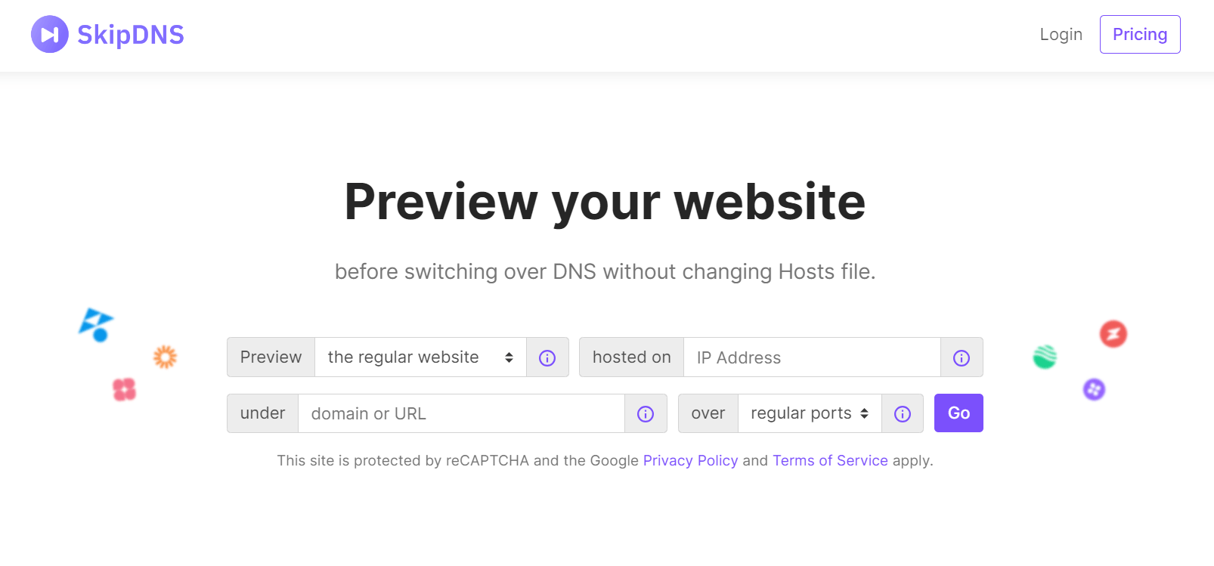This screenshot has width=1214, height=566.
Task: Click the IP Address input field
Action: click(809, 357)
